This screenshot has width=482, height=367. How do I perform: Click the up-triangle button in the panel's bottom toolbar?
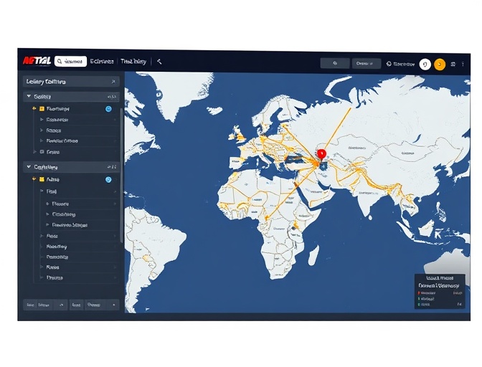pyautogui.click(x=114, y=305)
